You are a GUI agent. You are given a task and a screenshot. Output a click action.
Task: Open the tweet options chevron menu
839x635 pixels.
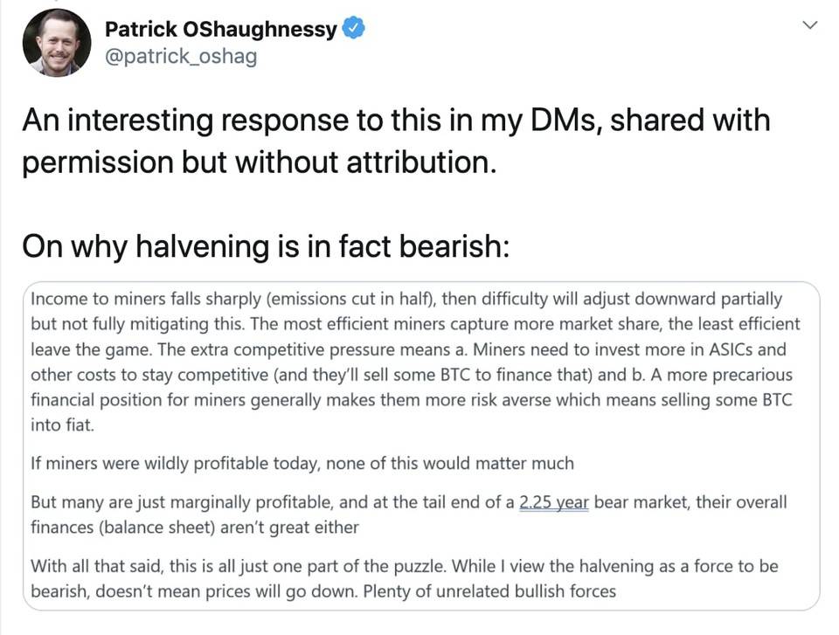click(x=810, y=26)
